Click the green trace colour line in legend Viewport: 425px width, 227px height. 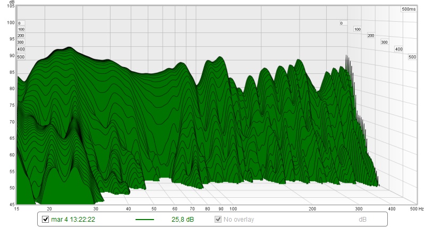144,220
